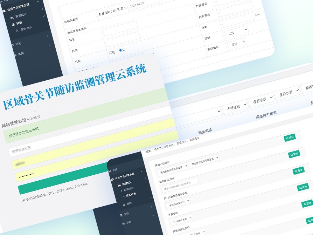Select 我的病人 in the top sidebar
The image size is (313, 235).
[26, 29]
